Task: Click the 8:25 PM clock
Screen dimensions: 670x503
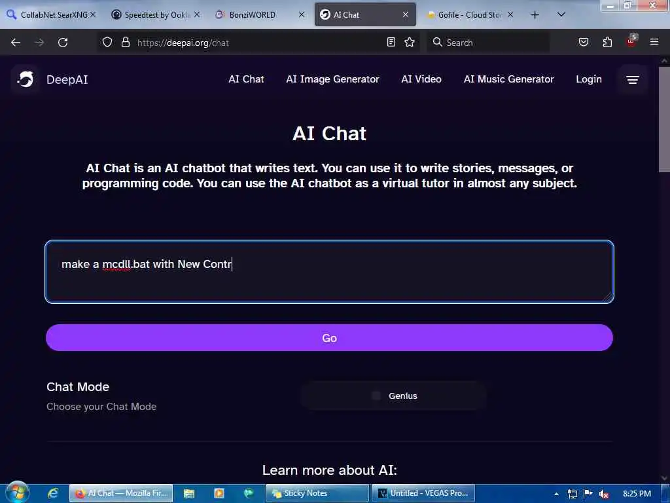Action: click(x=637, y=494)
